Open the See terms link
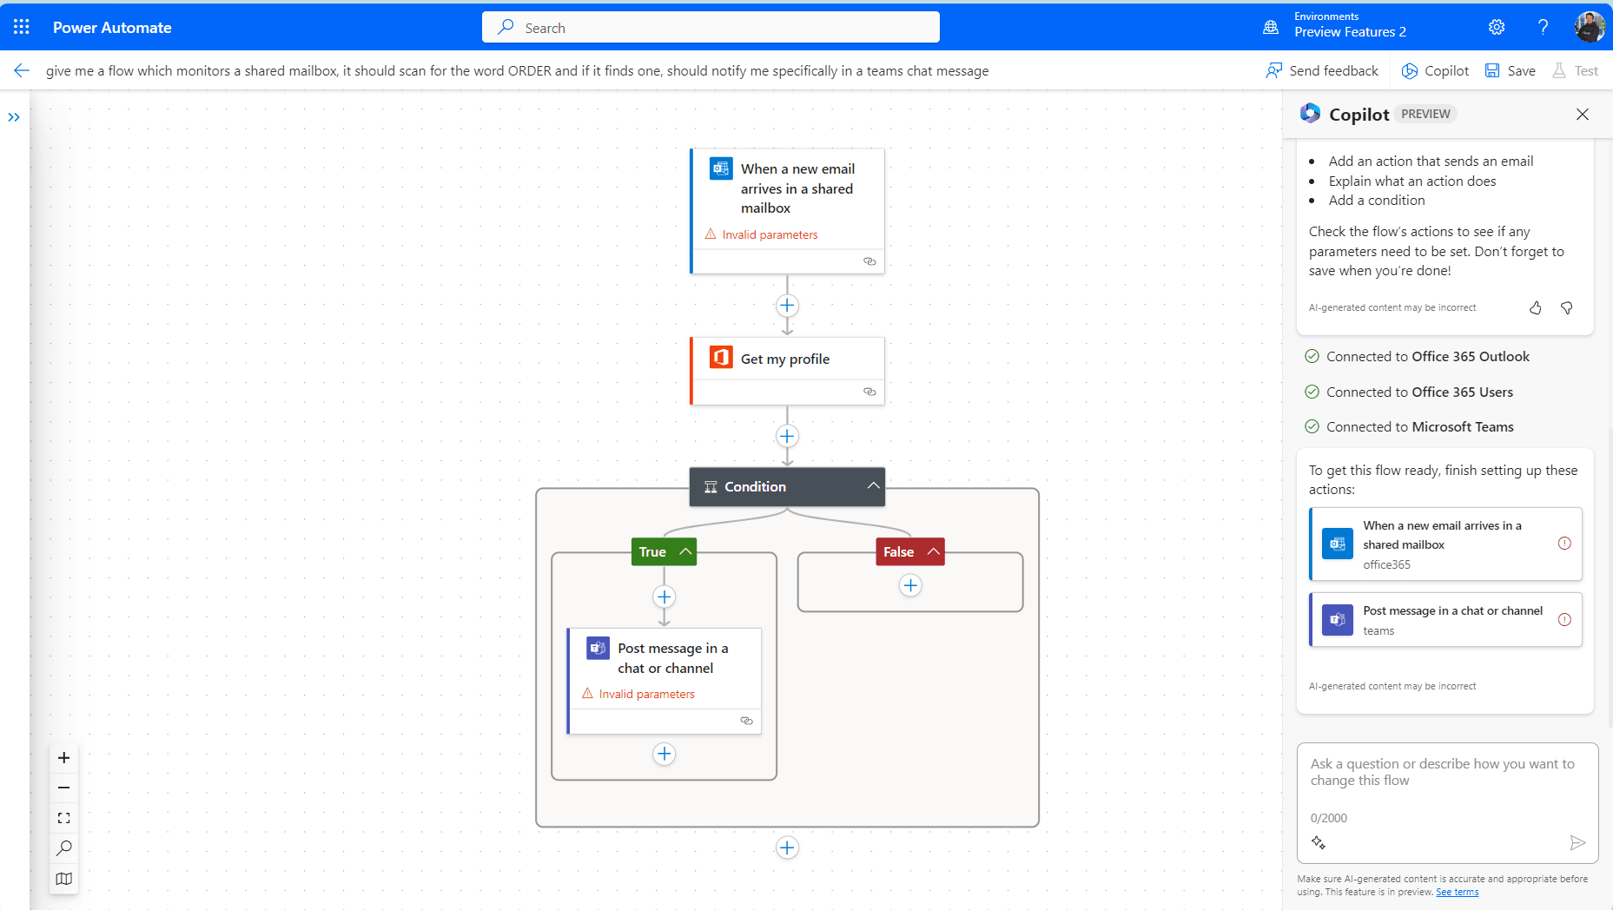 click(1457, 892)
